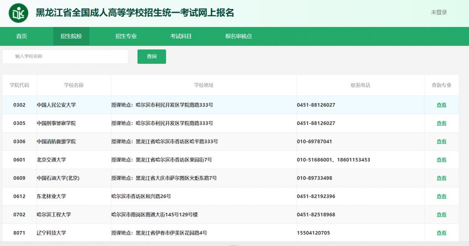Open the 首页 menu item

click(21, 36)
